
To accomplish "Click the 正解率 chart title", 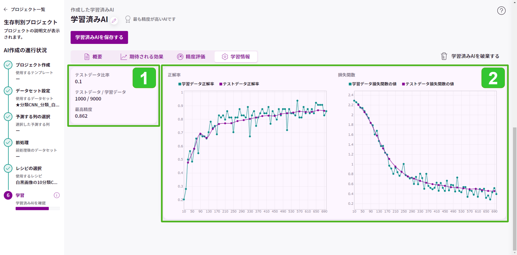I will 174,75.
